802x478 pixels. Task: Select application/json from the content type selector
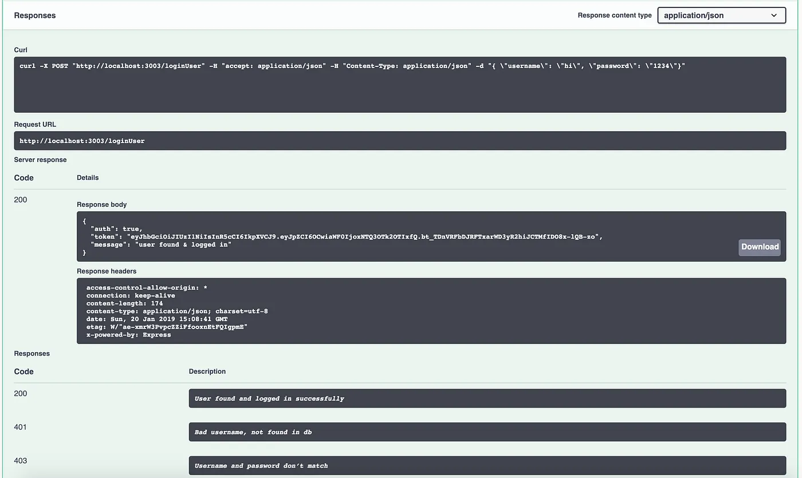point(721,15)
